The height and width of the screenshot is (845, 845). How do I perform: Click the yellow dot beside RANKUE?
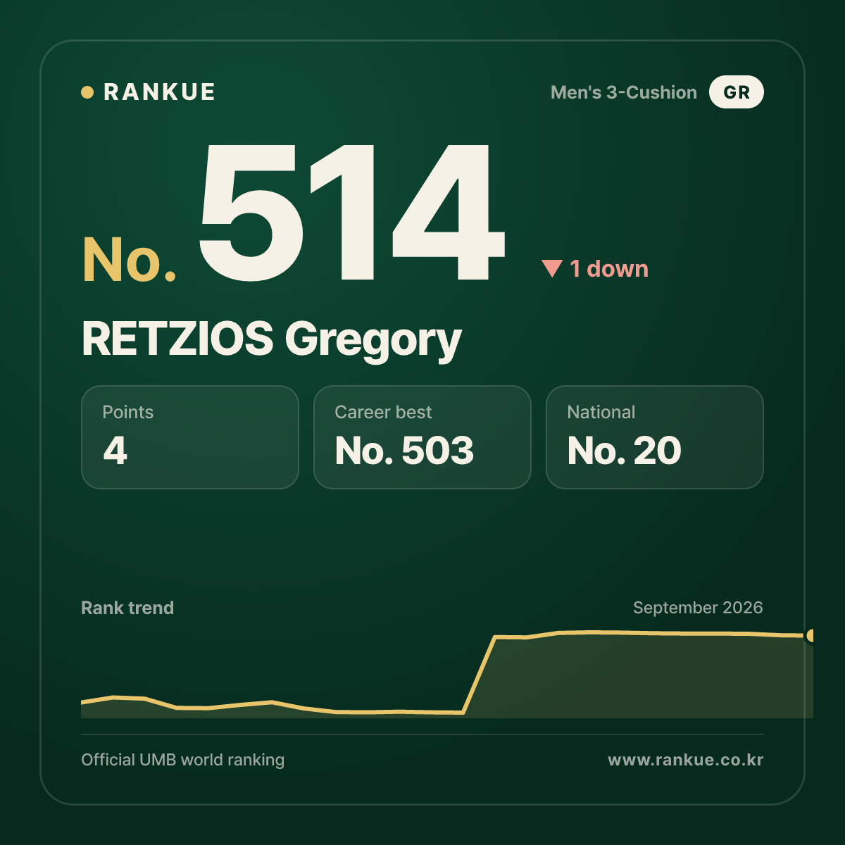(x=87, y=92)
